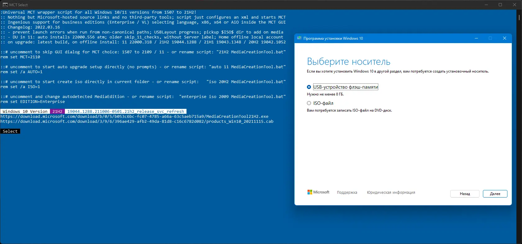Click the Назад button
The image size is (522, 244).
(465, 194)
